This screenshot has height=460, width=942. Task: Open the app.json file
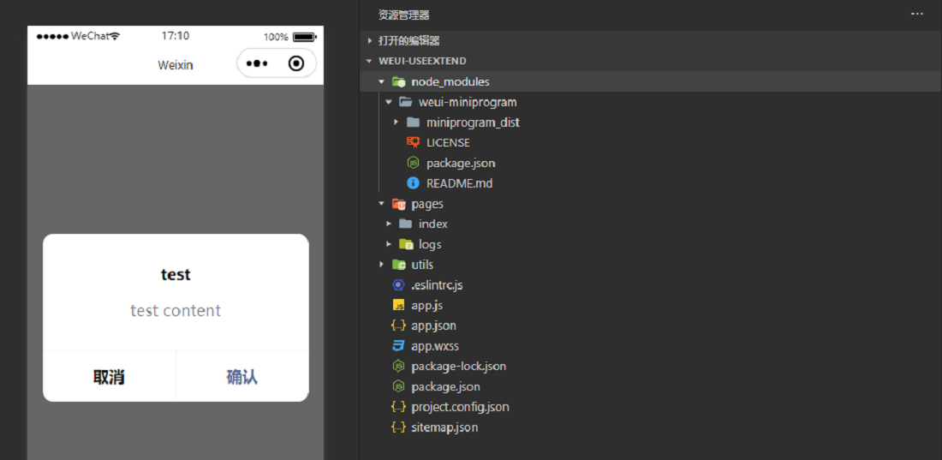[x=434, y=326]
